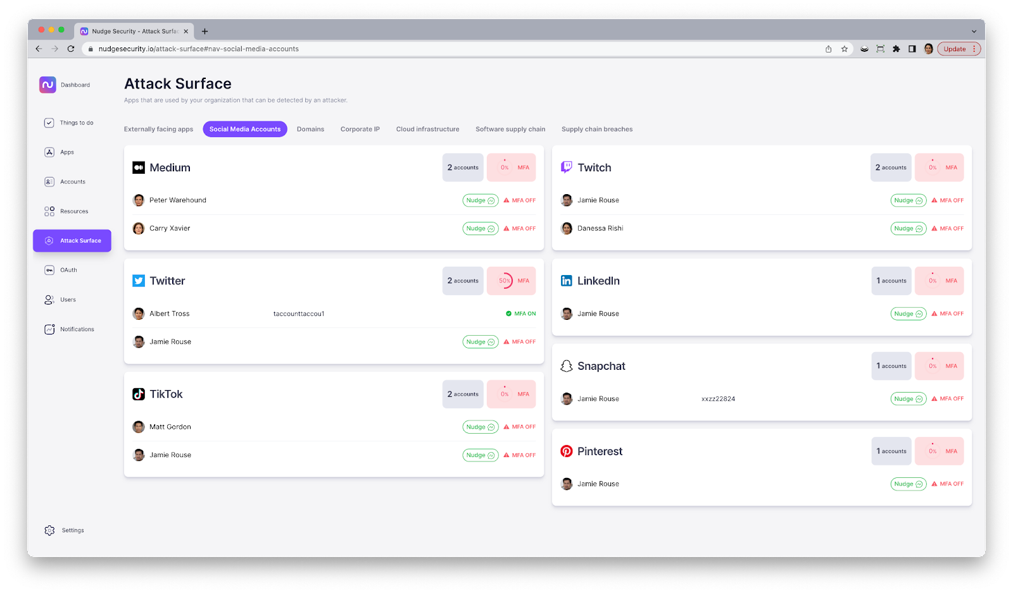Reload the page in the browser
Image resolution: width=1013 pixels, height=593 pixels.
(71, 49)
